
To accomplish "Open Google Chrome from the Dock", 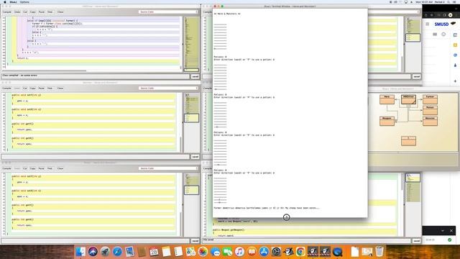I will pyautogui.click(x=300, y=252).
